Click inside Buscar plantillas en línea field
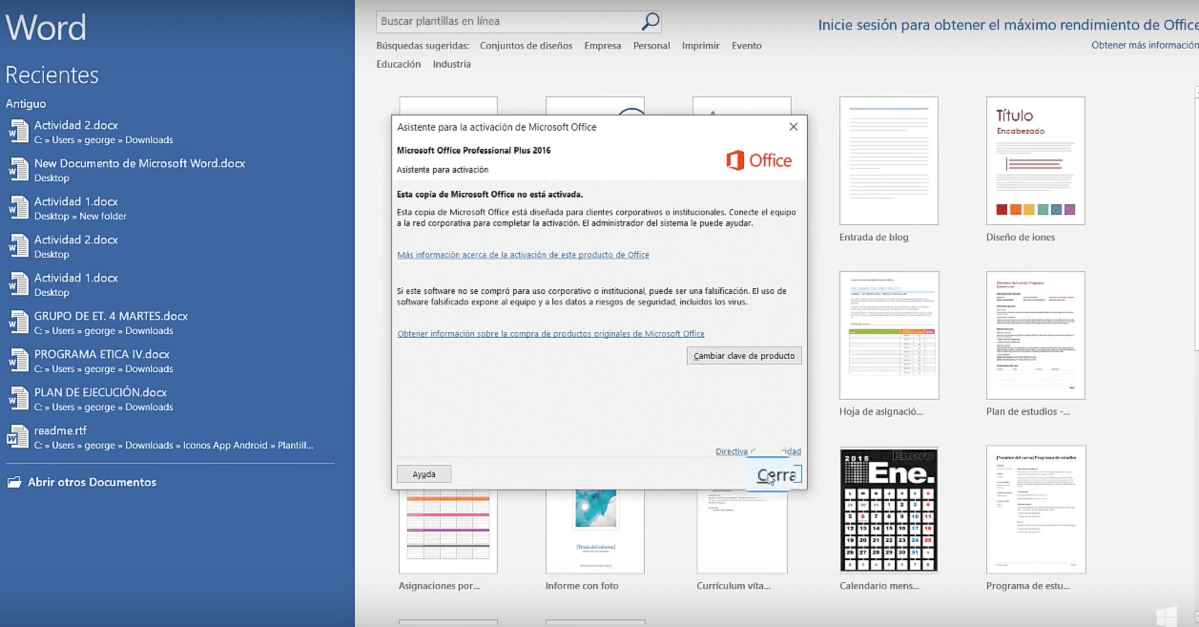The image size is (1199, 627). 508,21
